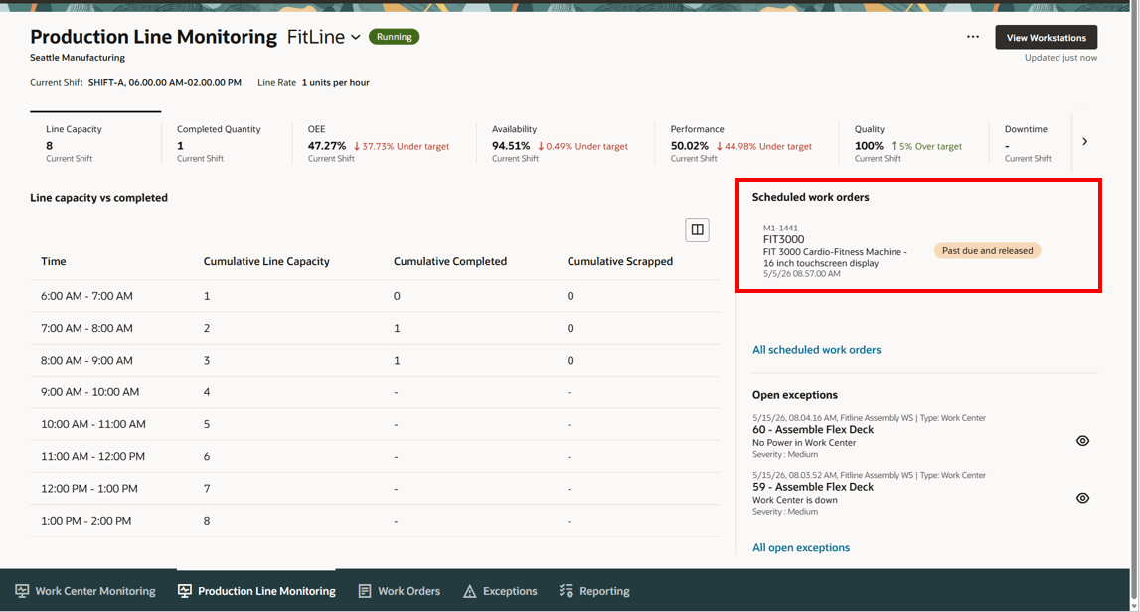Click the Time column header

pyautogui.click(x=54, y=261)
